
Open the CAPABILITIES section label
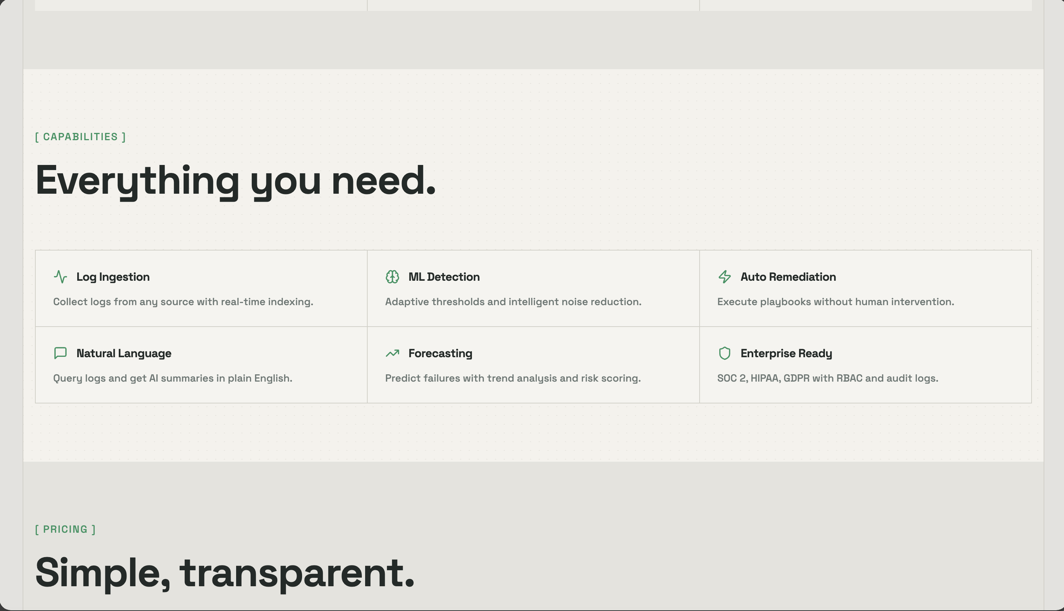coord(80,136)
